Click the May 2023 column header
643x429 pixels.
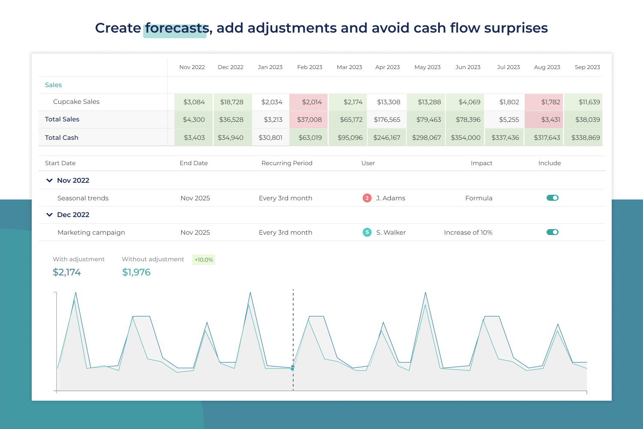point(427,67)
